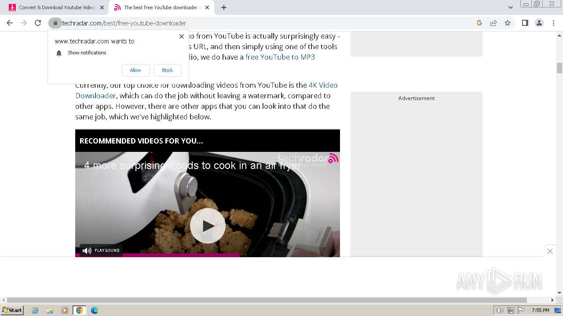Bookmark this page with star icon
Image resolution: width=563 pixels, height=316 pixels.
click(508, 23)
